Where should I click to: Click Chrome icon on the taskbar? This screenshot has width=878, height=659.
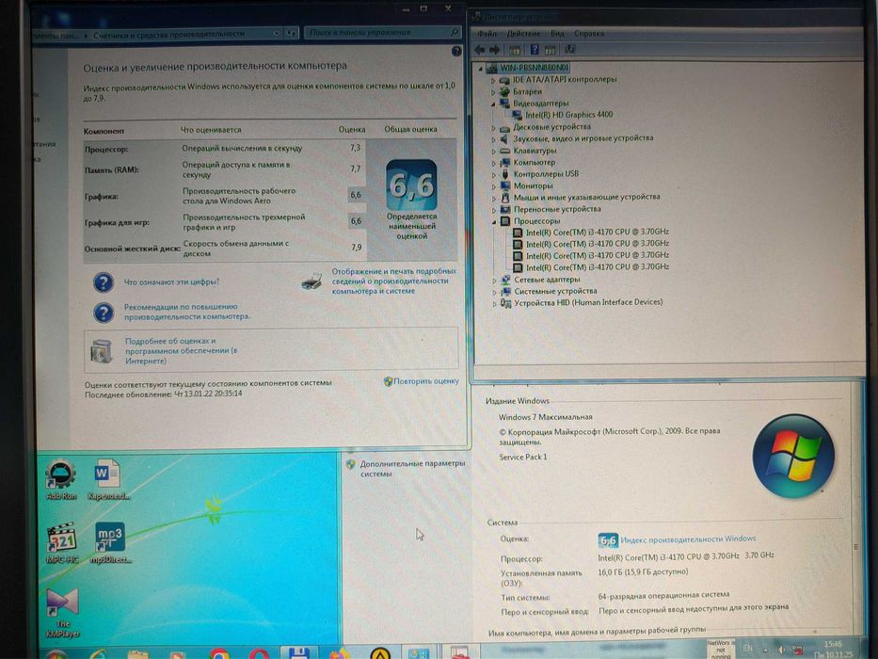(x=219, y=654)
